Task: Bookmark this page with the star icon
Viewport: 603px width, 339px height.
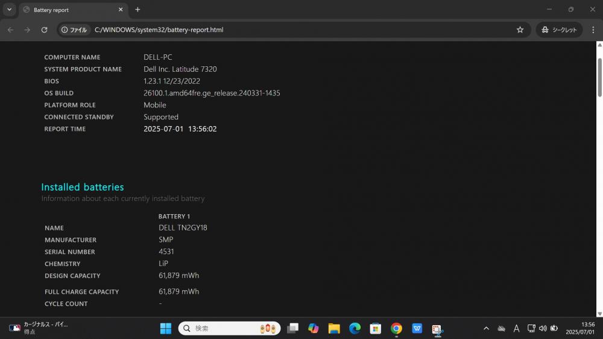Action: [x=520, y=30]
